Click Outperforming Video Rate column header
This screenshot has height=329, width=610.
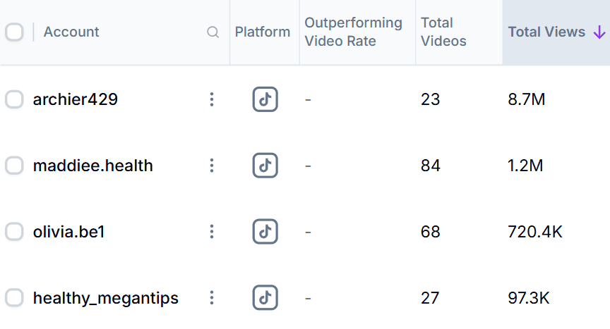coord(353,32)
